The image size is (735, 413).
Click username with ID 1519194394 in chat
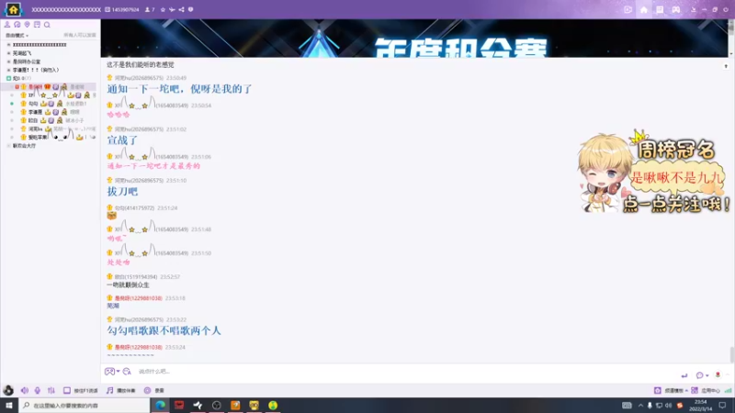(136, 277)
